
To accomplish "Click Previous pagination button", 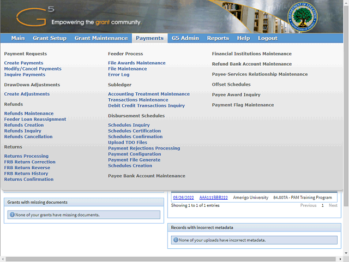I will pyautogui.click(x=308, y=205).
